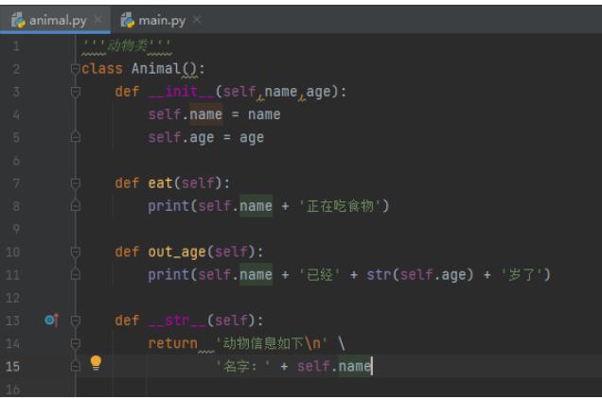Image resolution: width=602 pixels, height=399 pixels.
Task: Fold the eat method using gutter arrow
Action: tap(76, 183)
